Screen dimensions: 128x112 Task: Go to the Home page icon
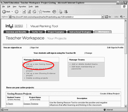pos(34,12)
